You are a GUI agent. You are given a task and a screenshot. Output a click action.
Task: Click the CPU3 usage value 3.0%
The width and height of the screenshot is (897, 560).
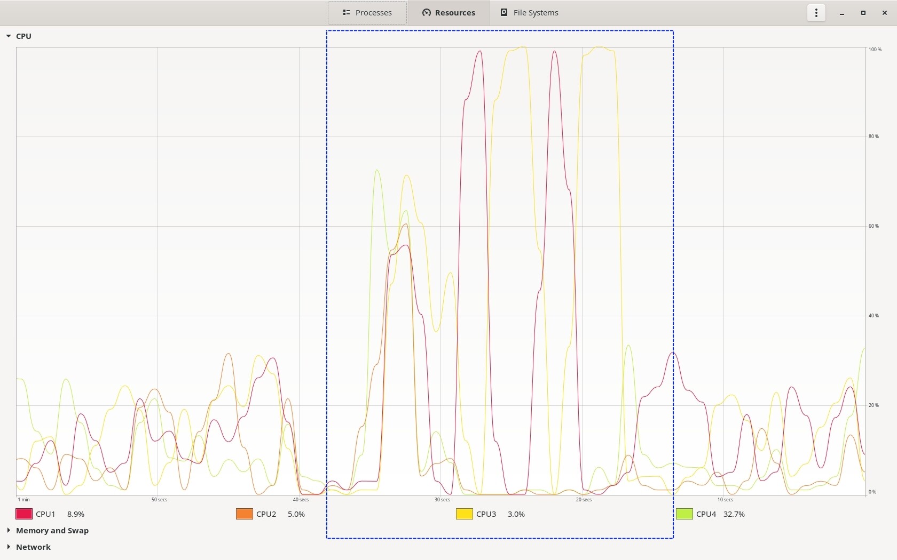click(x=516, y=514)
